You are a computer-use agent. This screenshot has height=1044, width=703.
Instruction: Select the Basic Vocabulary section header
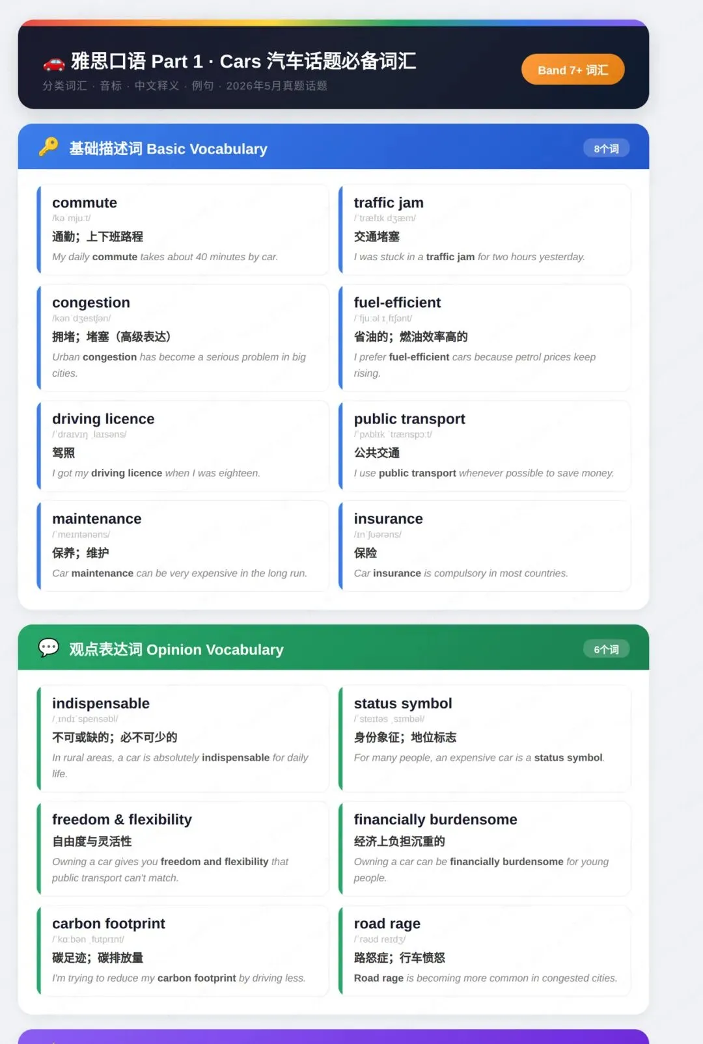[x=333, y=147]
